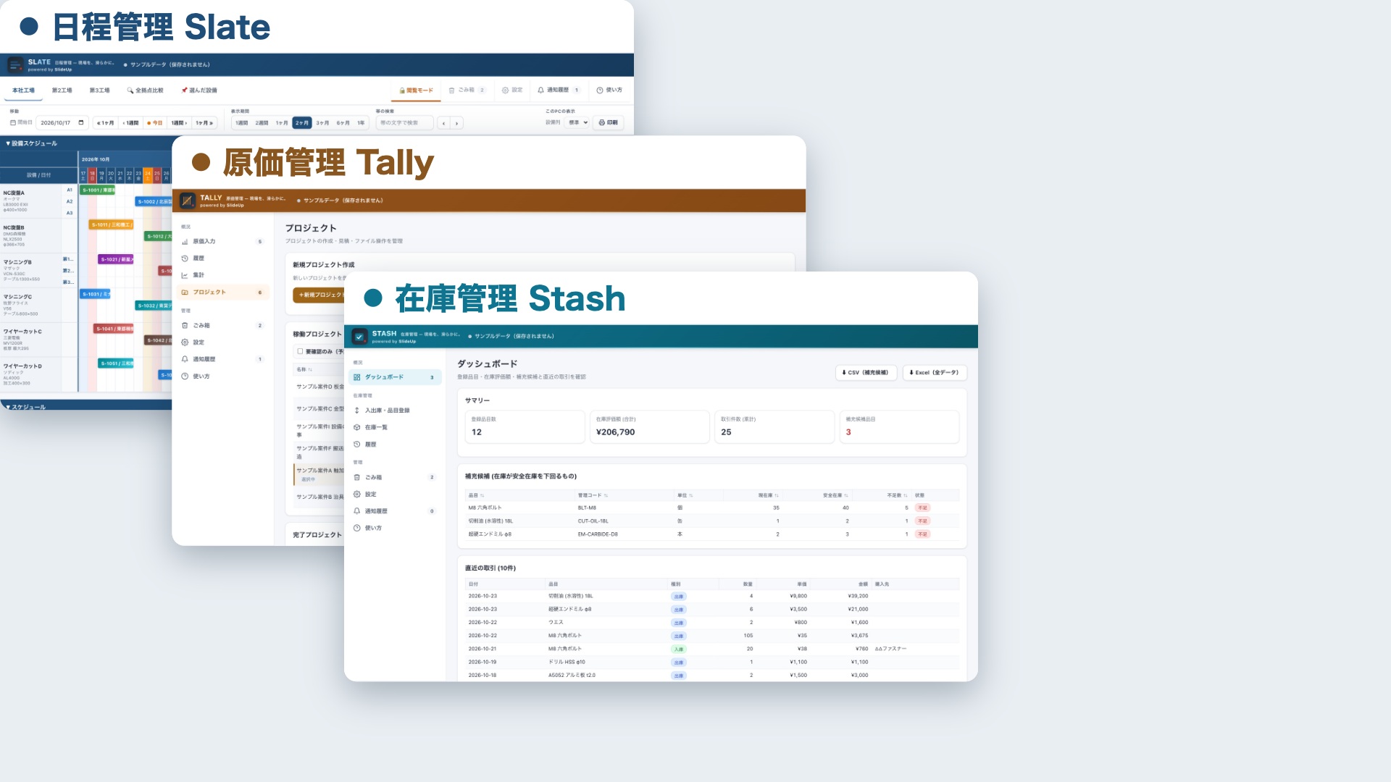Open ごみ箱 trash in Slate top bar
Viewport: 1391px width, 782px height.
point(467,91)
